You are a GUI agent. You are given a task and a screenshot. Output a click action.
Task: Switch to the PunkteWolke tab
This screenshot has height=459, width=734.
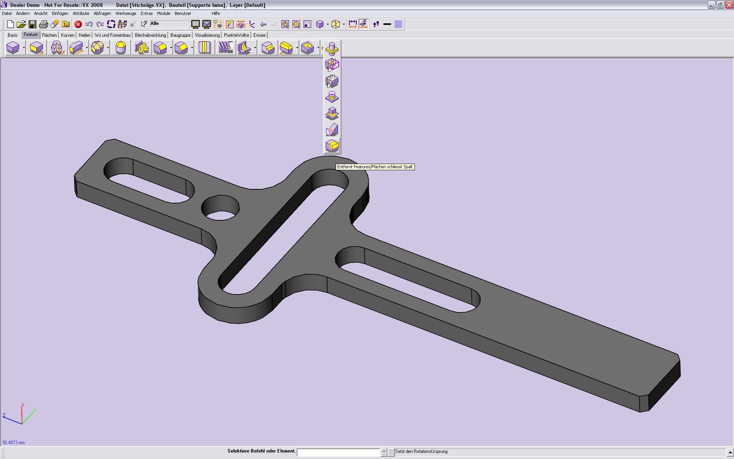coord(236,35)
